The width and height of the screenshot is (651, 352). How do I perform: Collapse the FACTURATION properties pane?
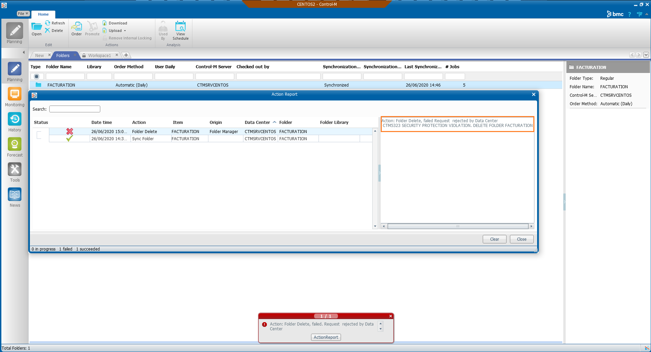pyautogui.click(x=565, y=202)
